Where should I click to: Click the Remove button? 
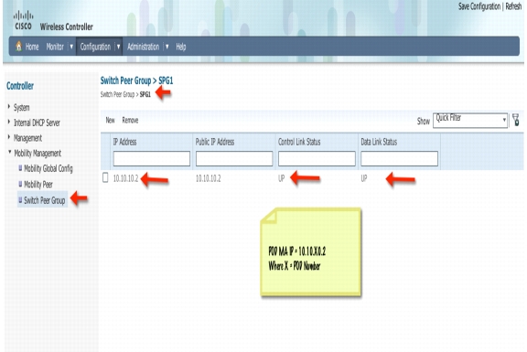point(130,120)
